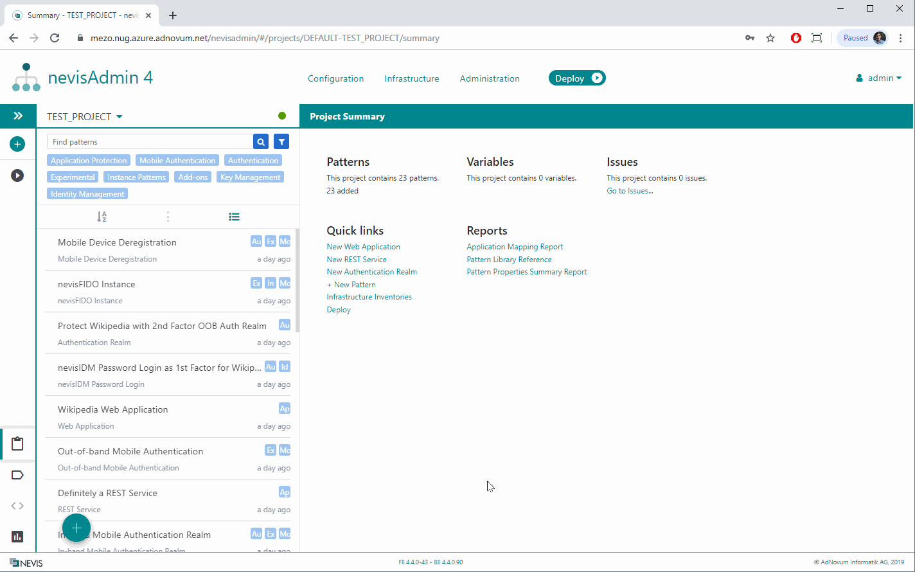Open Application Mapping Report

[x=515, y=247]
